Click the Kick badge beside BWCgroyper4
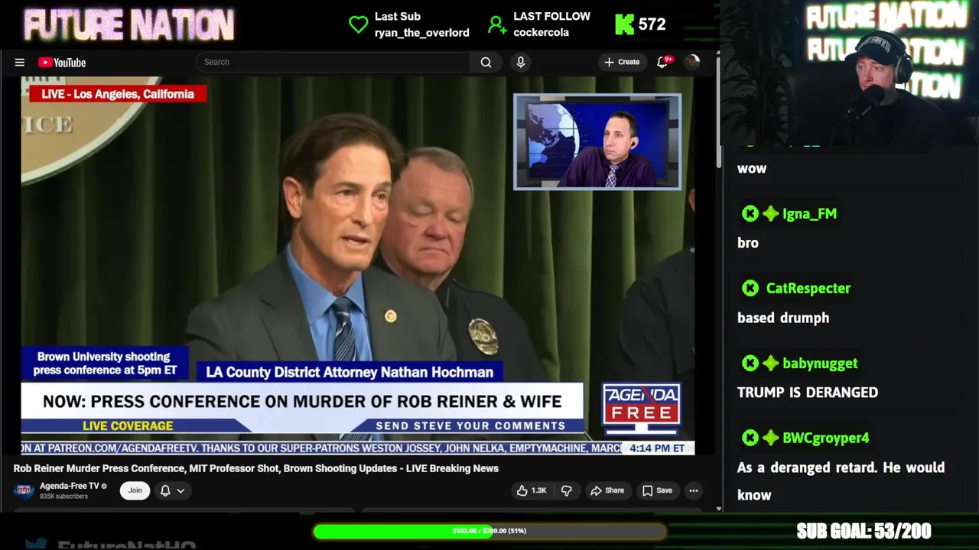Viewport: 979px width, 550px height. click(x=750, y=438)
